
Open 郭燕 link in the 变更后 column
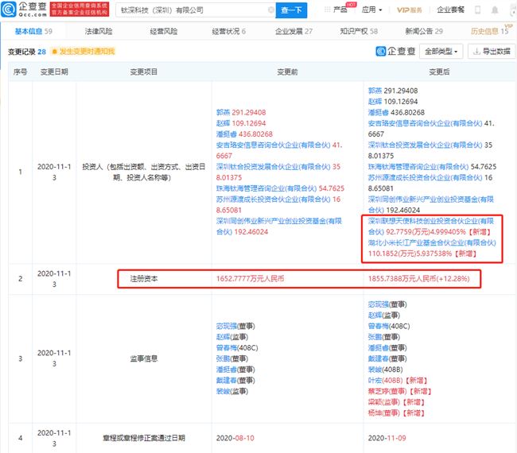click(375, 91)
